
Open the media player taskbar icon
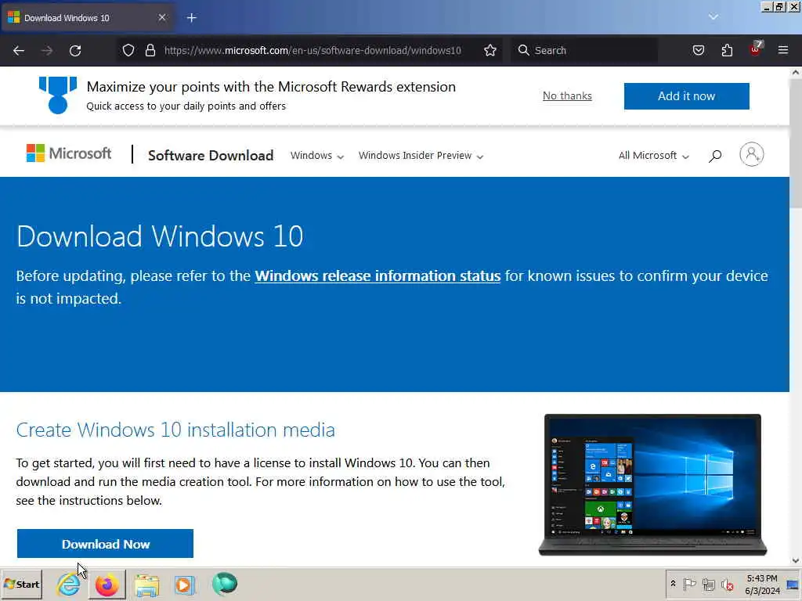(185, 585)
